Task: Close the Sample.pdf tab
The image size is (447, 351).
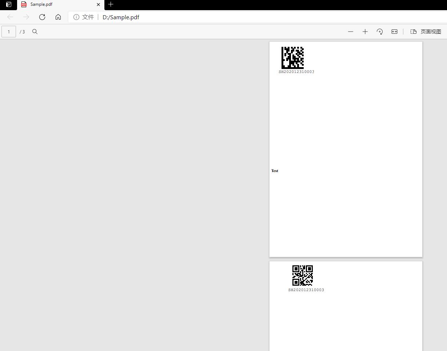Action: click(98, 5)
